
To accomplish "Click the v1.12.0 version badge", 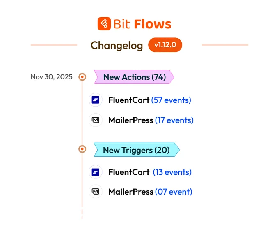I will tap(165, 45).
